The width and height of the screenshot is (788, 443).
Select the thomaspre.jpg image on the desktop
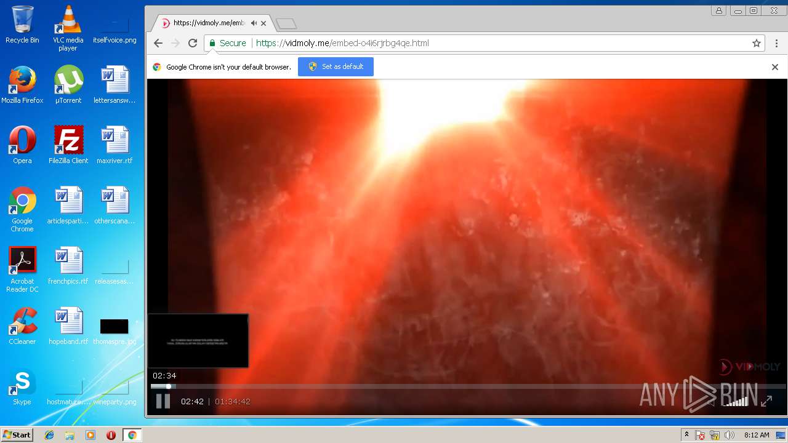click(x=115, y=331)
